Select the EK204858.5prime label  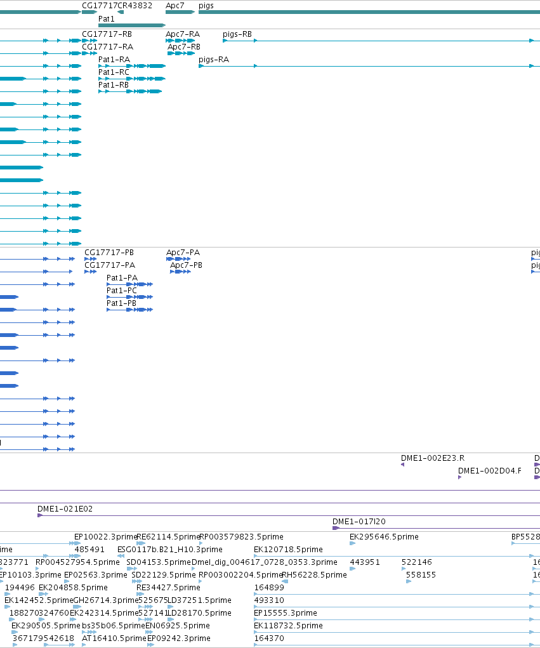73,588
